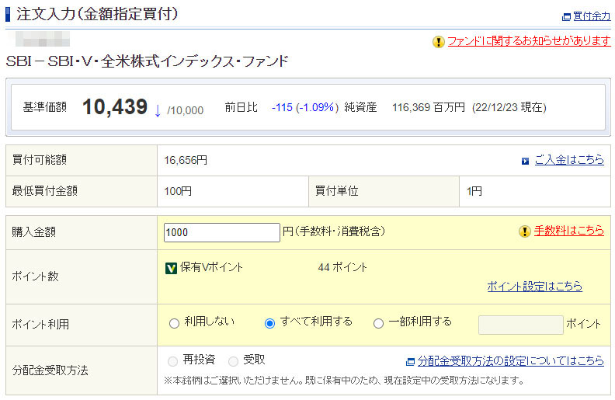Screen dimensions: 615x400
Task: Select the 受取 radio button
Action: click(234, 361)
